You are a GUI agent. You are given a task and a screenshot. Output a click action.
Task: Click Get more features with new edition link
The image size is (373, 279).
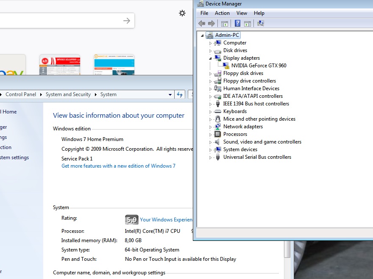pyautogui.click(x=118, y=166)
